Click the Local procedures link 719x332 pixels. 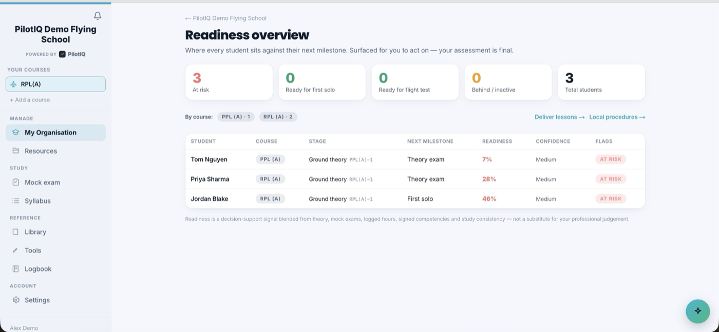[x=617, y=117]
